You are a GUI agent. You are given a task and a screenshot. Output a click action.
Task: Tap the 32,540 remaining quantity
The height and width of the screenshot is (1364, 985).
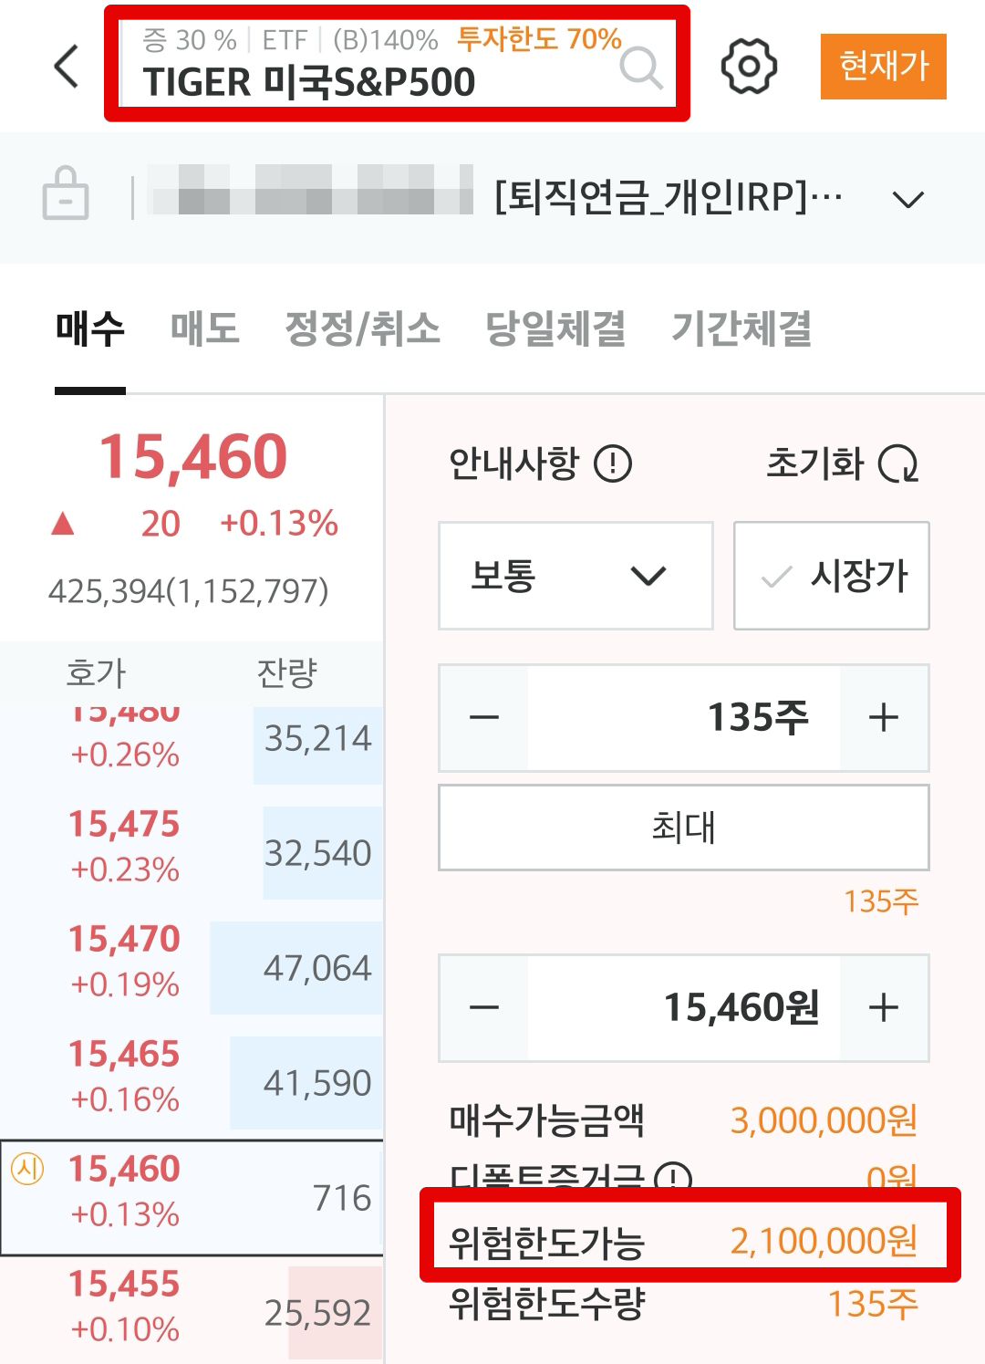317,853
